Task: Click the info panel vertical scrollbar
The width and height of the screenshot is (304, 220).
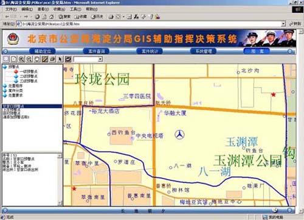Action: coord(60,179)
